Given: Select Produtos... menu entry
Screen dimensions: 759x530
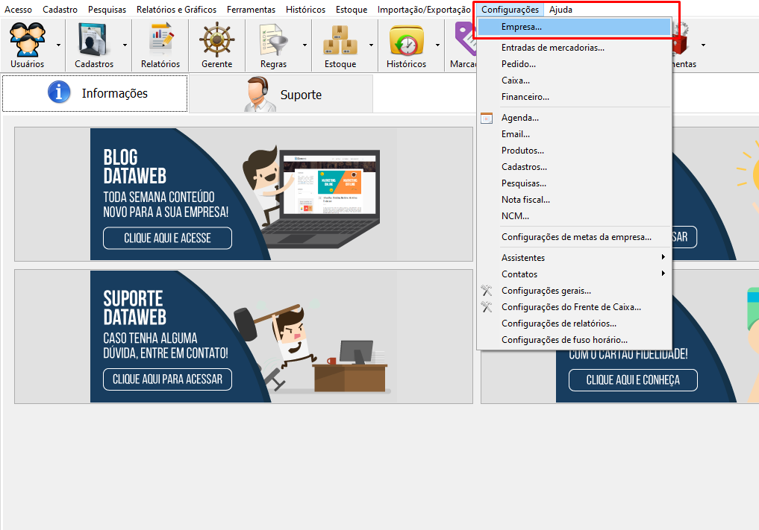Looking at the screenshot, I should click(574, 151).
